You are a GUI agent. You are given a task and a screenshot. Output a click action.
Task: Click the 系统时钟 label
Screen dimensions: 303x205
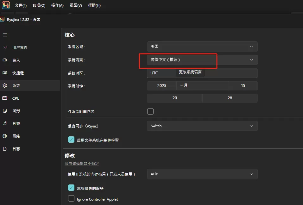(x=77, y=86)
